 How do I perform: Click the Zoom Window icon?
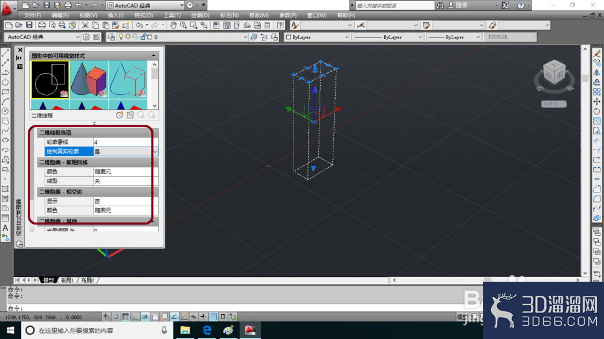pyautogui.click(x=193, y=25)
